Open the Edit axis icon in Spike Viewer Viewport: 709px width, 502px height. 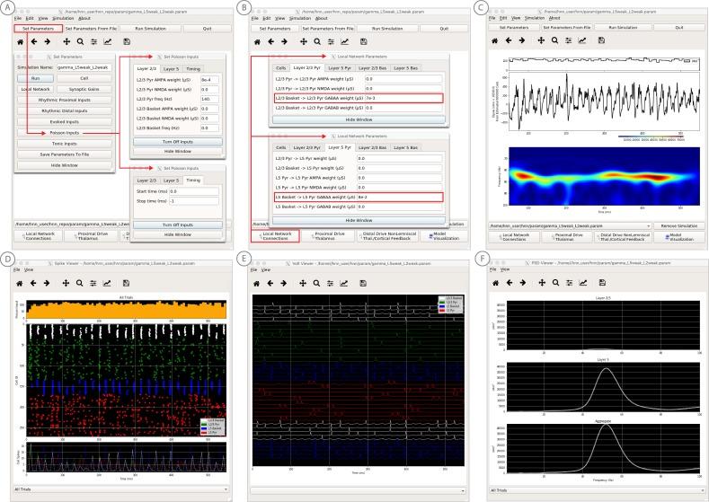(x=107, y=283)
